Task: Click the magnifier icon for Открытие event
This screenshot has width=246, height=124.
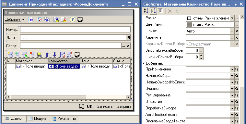Action: [x=237, y=102]
